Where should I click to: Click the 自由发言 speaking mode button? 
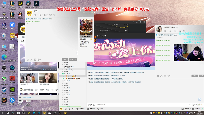point(81,109)
